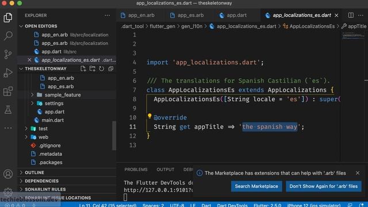Click the gen_l10n breadcrumb
The height and width of the screenshot is (207, 368).
click(191, 26)
